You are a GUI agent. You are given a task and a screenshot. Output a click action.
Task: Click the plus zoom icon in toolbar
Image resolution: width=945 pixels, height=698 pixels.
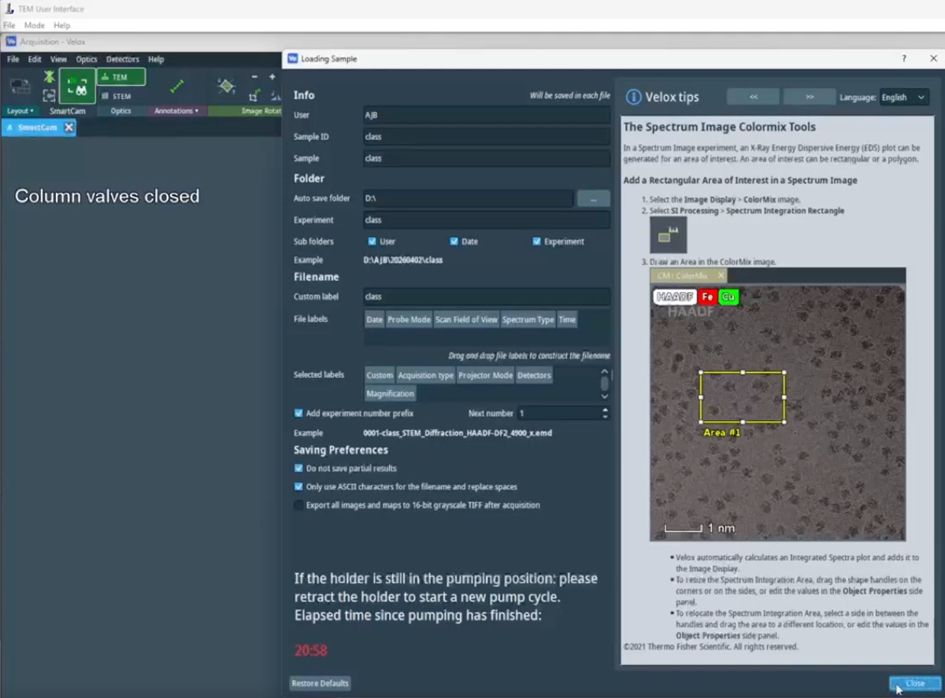(x=272, y=77)
